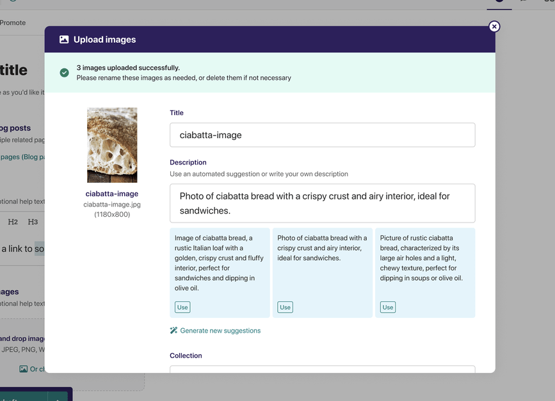Close the Upload images dialog

click(x=494, y=26)
